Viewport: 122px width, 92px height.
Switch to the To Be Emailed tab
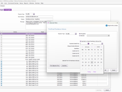8,10
